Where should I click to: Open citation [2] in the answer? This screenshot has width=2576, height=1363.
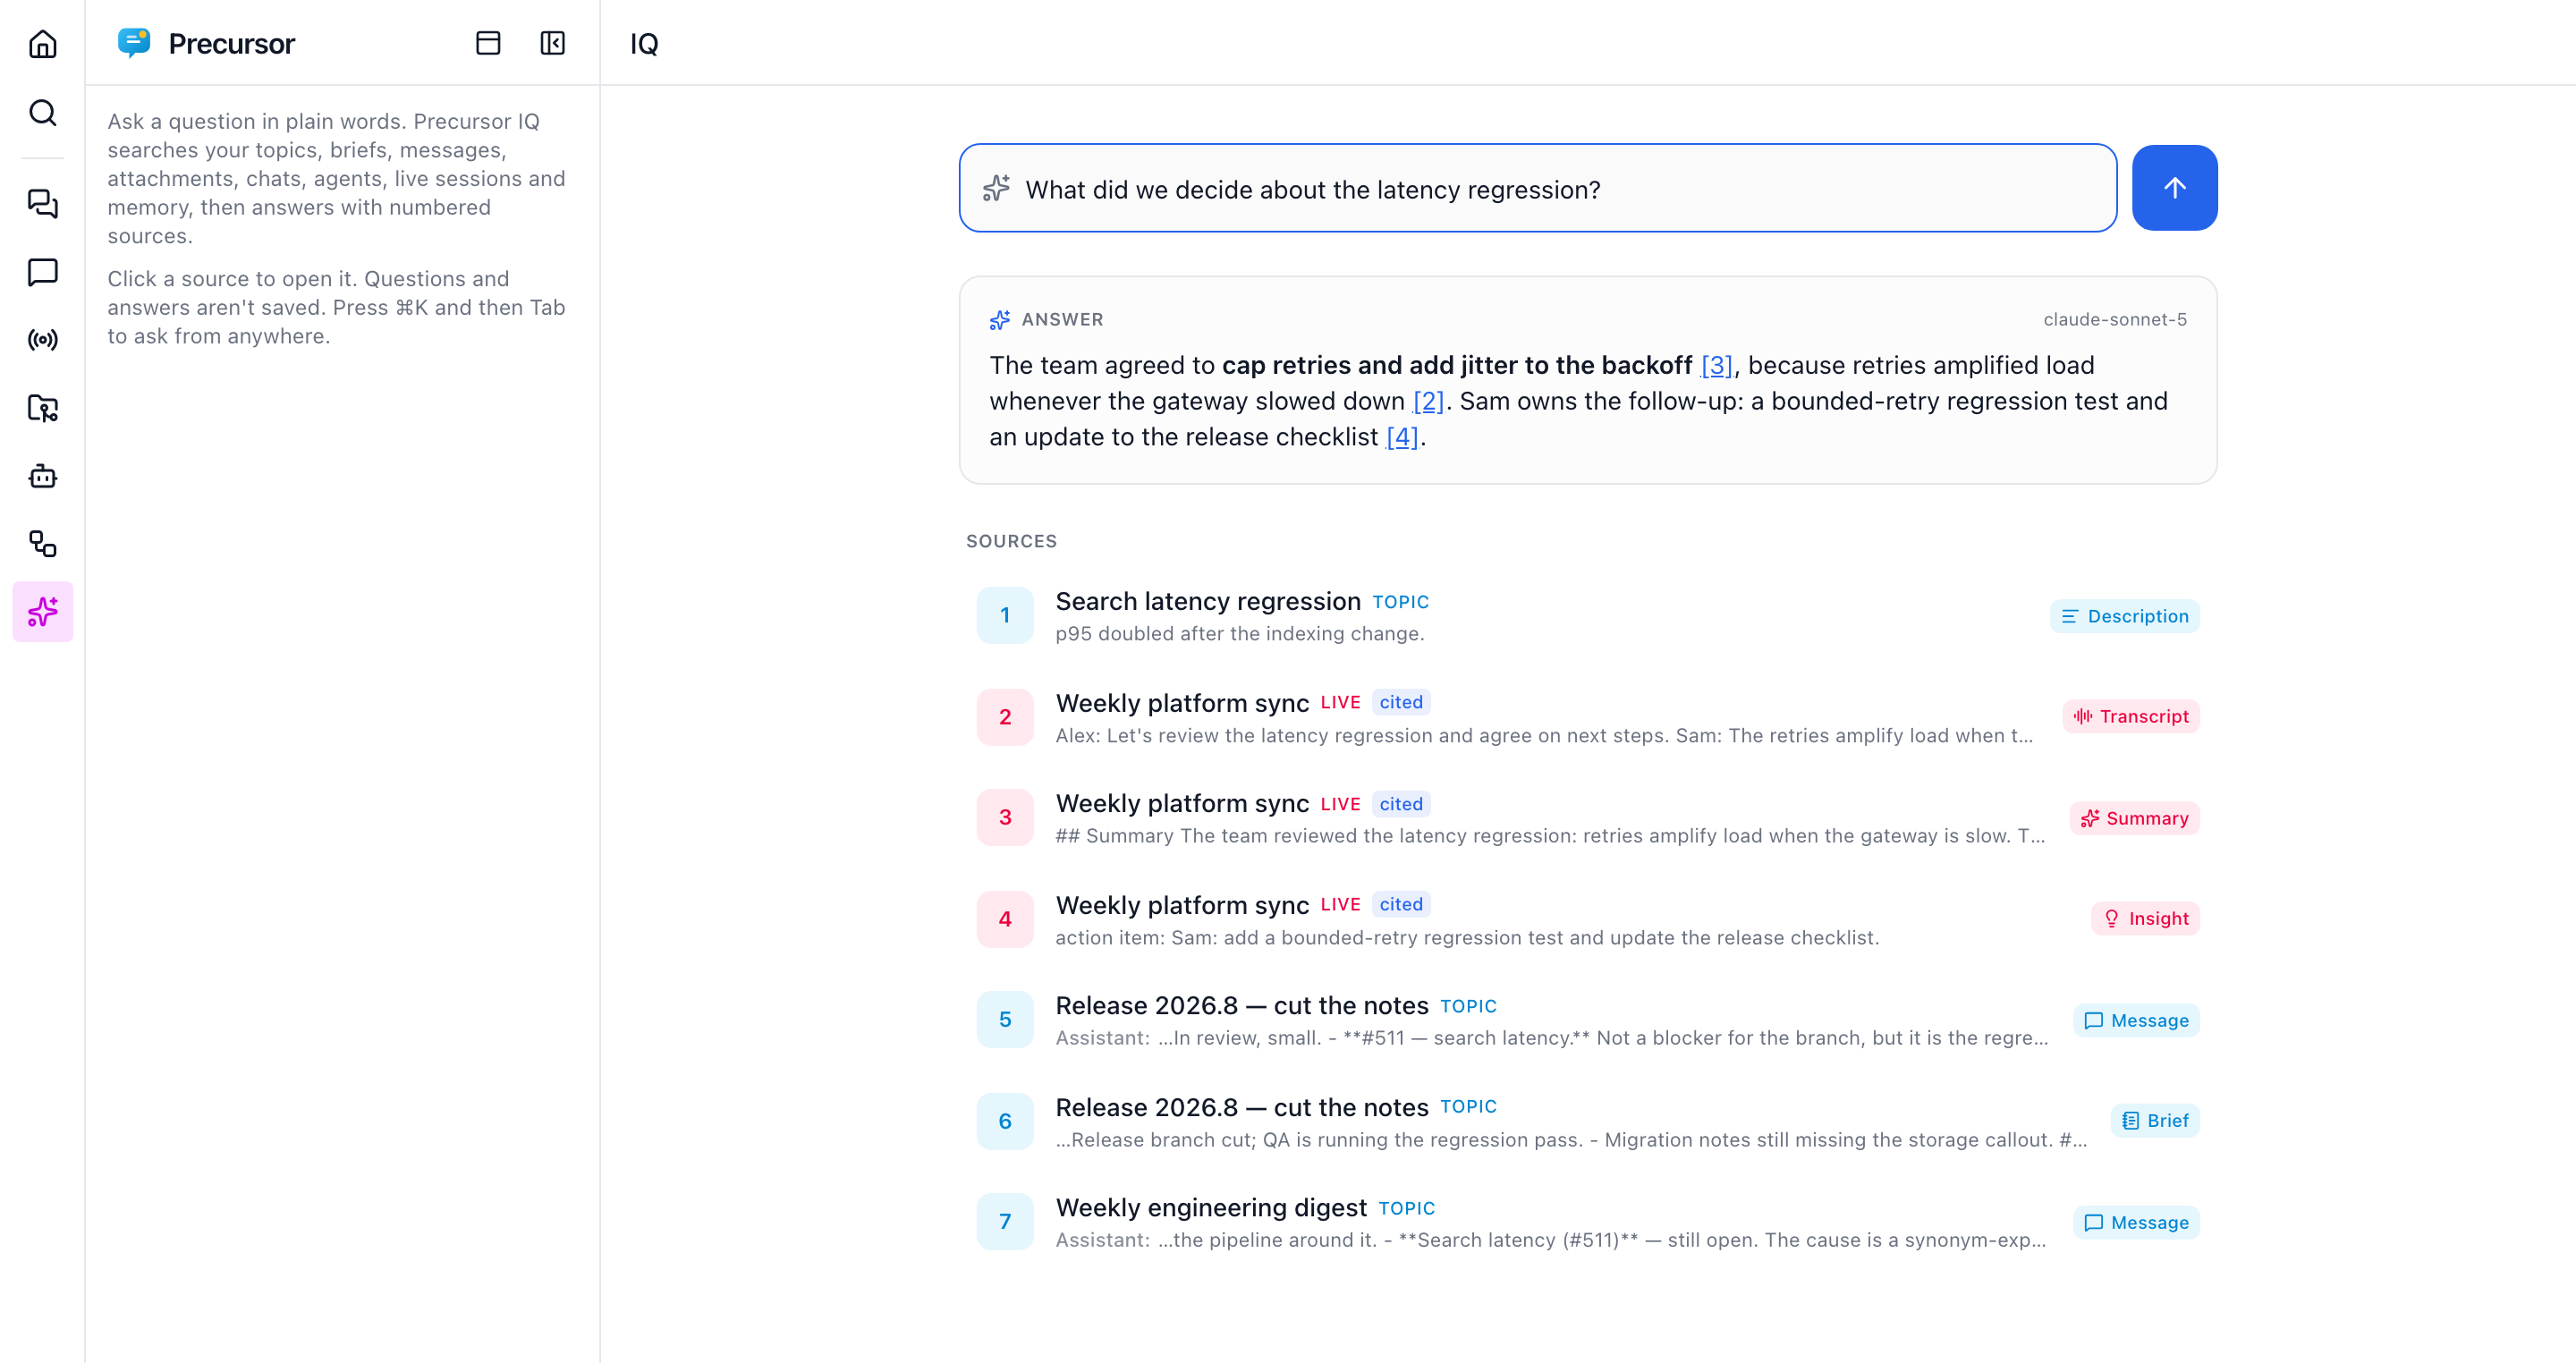pyautogui.click(x=1428, y=402)
